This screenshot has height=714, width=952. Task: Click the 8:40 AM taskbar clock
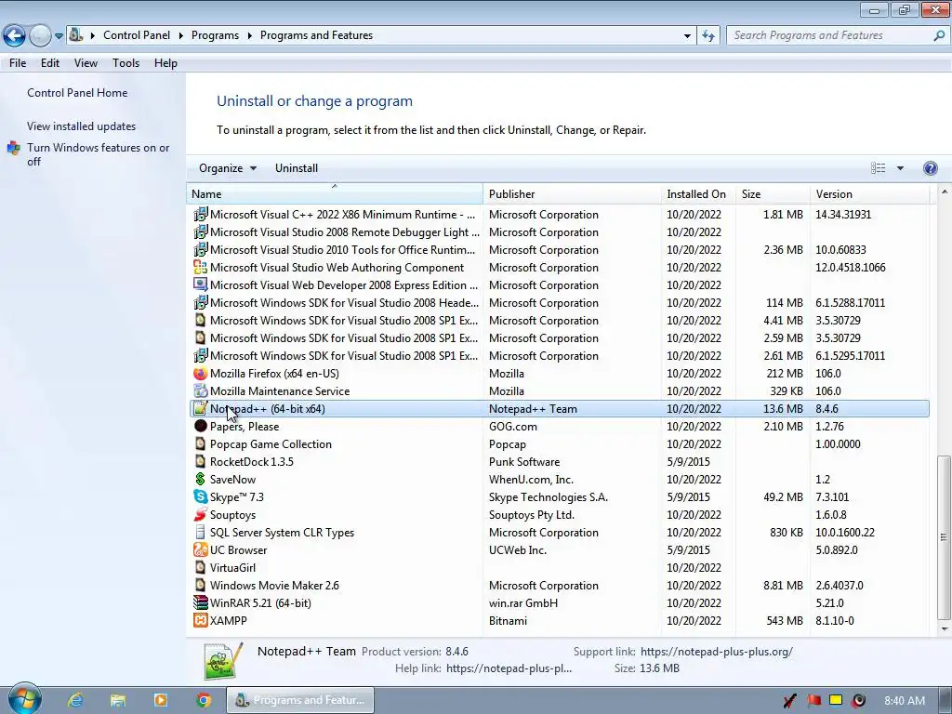(905, 701)
